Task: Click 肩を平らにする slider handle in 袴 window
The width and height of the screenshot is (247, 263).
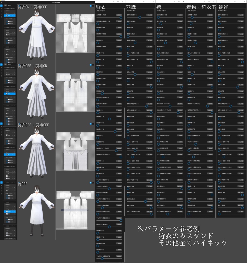Action: coord(161,24)
